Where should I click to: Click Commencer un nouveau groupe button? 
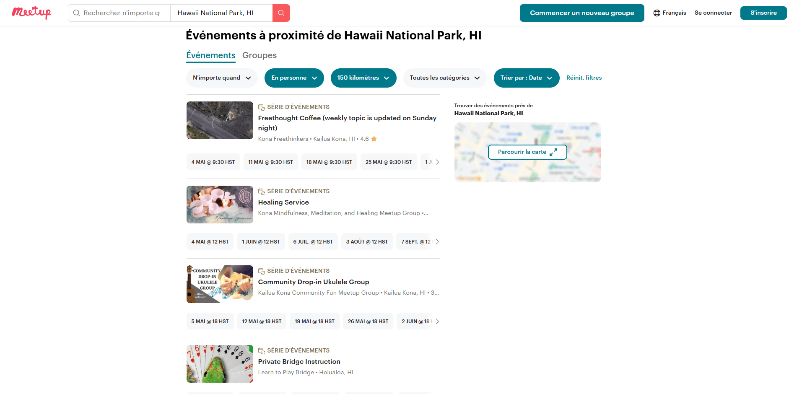(582, 13)
